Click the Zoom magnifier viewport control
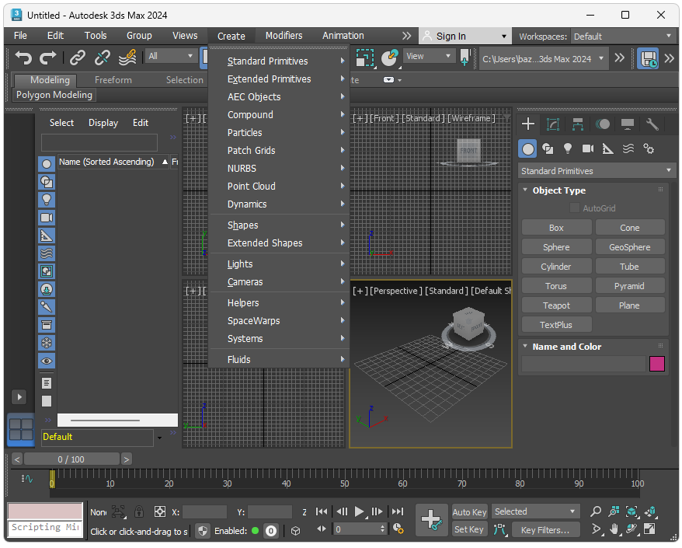The image size is (682, 548). pos(596,511)
